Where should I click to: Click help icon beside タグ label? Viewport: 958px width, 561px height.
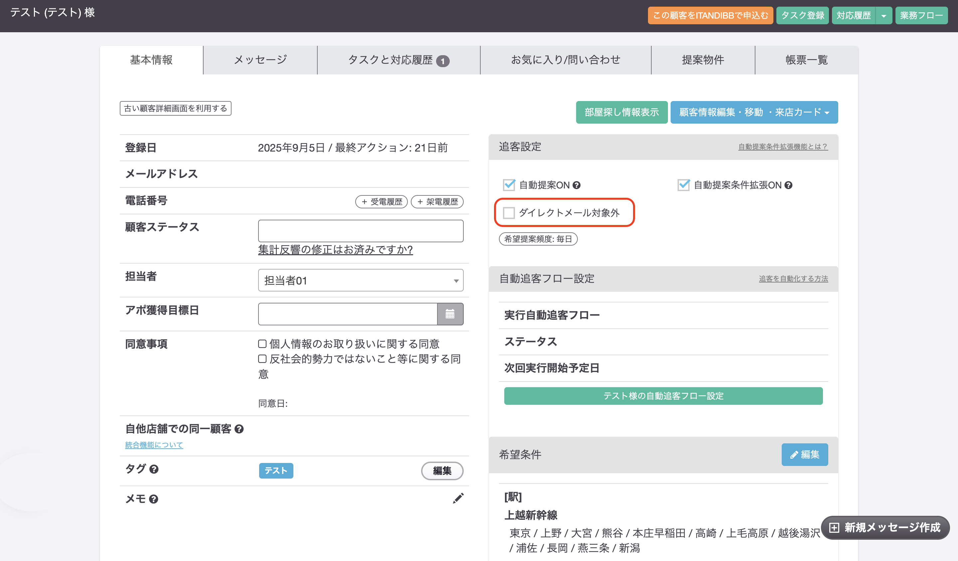point(154,470)
